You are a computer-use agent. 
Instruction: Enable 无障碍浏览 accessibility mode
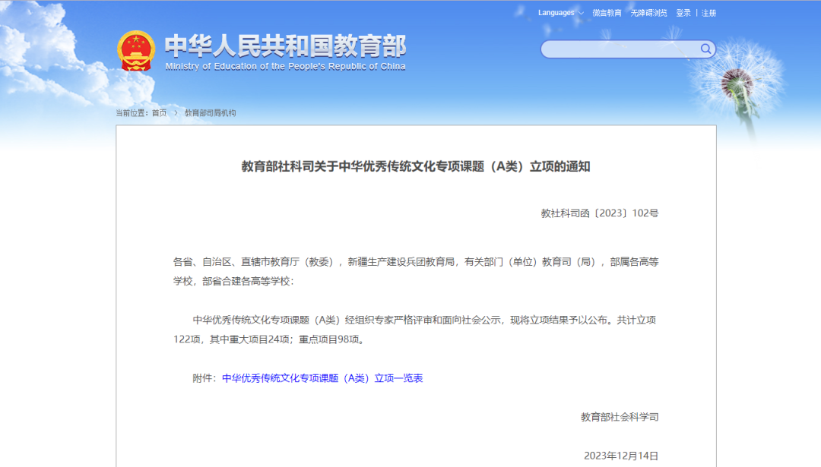(x=648, y=13)
